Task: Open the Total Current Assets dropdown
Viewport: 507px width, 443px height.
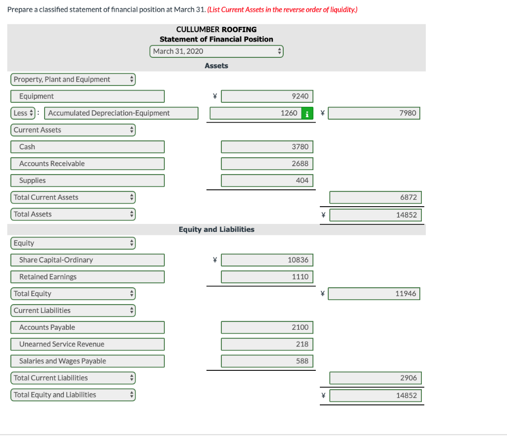Action: 73,197
